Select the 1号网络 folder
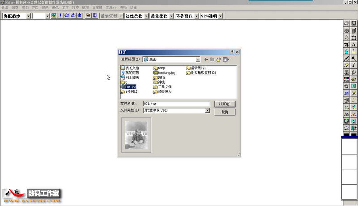This screenshot has width=358, height=206. pos(129,92)
